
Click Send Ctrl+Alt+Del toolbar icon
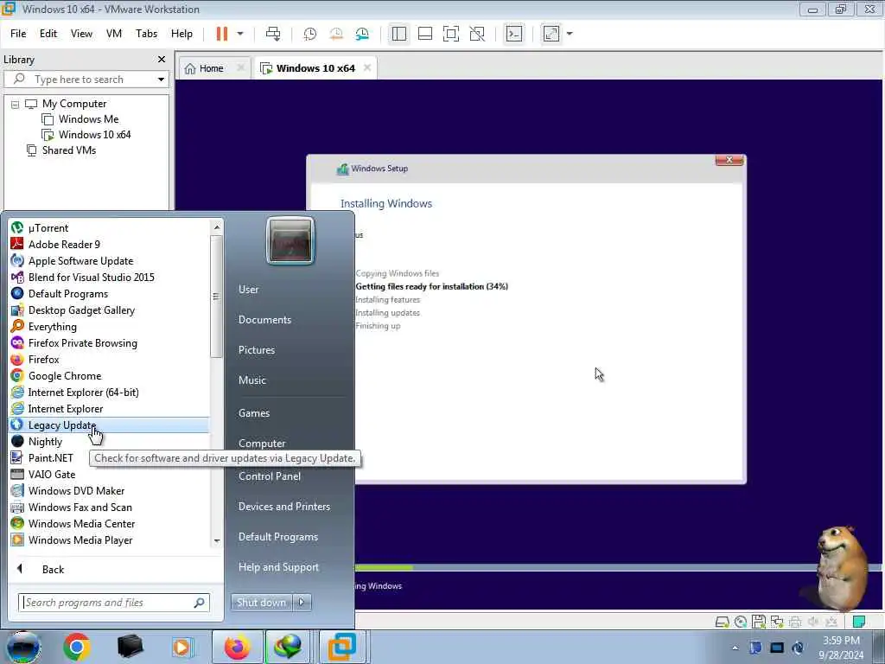pos(273,34)
